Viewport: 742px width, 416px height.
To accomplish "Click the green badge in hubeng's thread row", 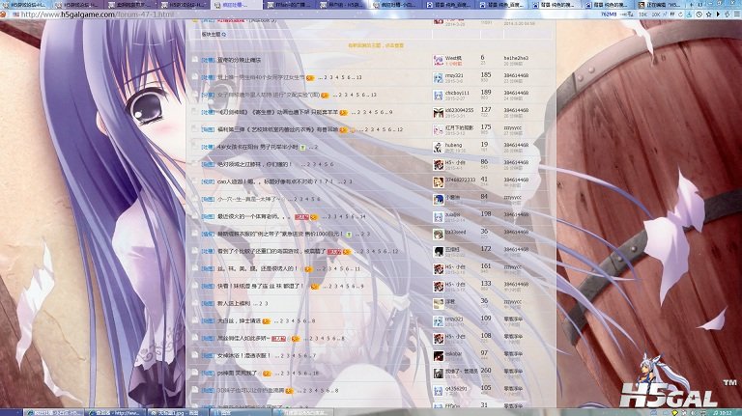I will 302,148.
